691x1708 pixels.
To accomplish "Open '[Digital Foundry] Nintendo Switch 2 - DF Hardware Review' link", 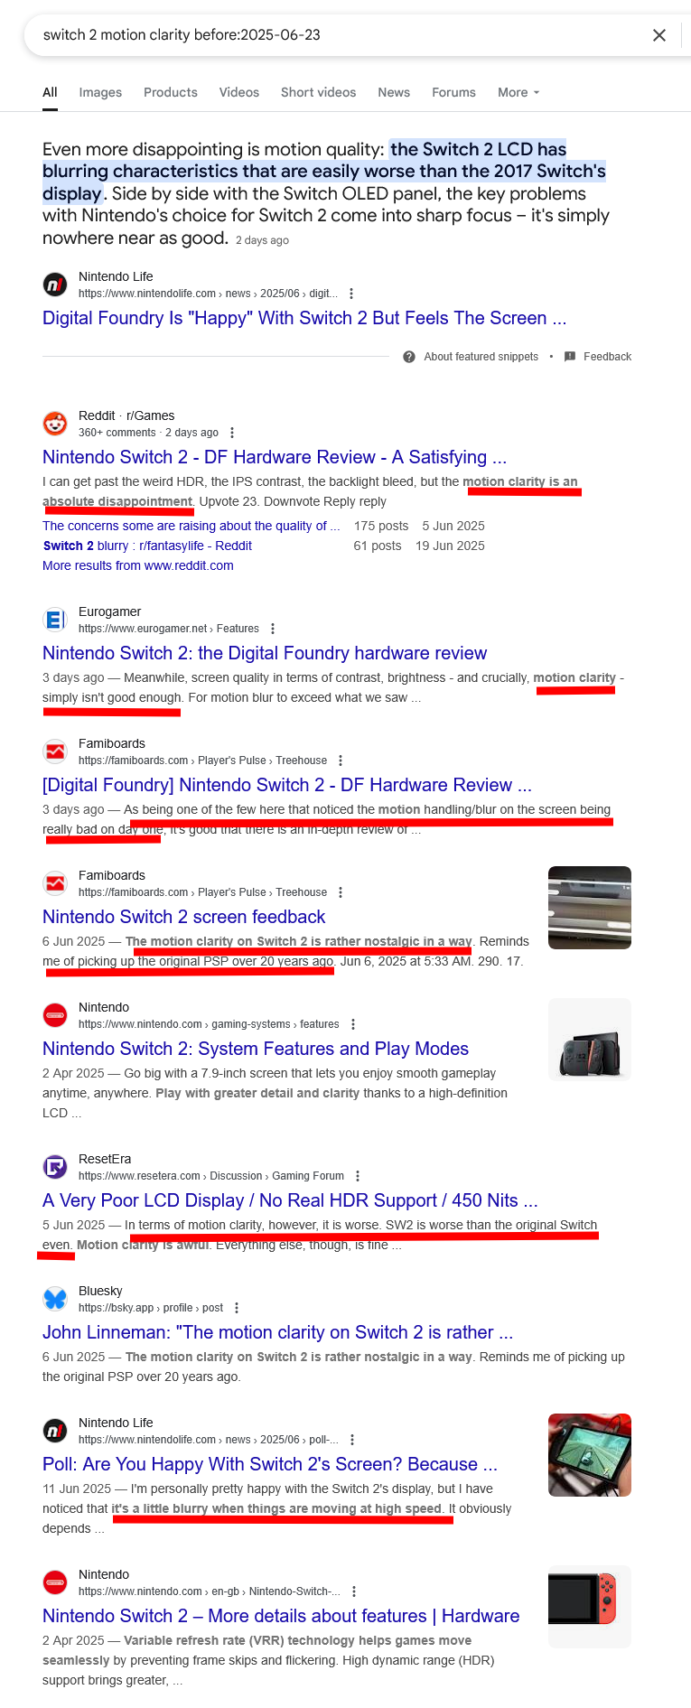I will pos(287,785).
